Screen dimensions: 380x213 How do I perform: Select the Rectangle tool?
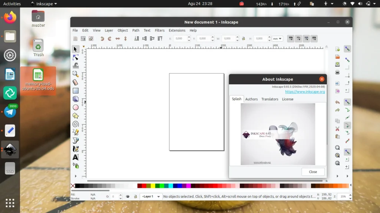point(76,91)
